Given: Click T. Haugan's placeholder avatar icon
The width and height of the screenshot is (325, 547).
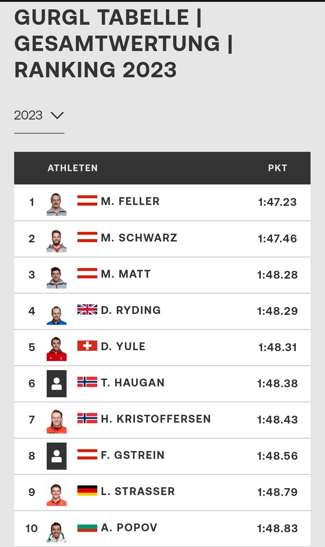Looking at the screenshot, I should 56,383.
